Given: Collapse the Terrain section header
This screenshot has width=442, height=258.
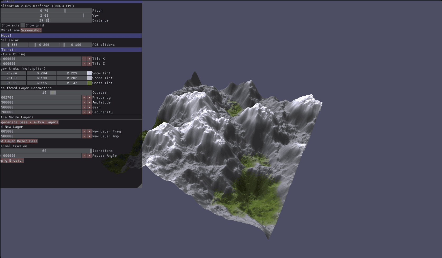Looking at the screenshot, I should pyautogui.click(x=71, y=50).
